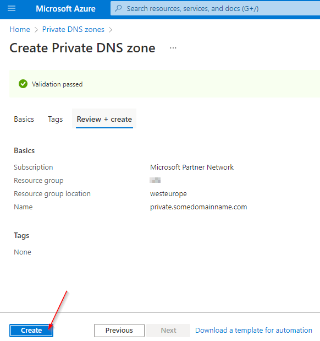This screenshot has height=341, width=320.
Task: Open the Azure portal hamburger menu
Action: click(x=12, y=8)
